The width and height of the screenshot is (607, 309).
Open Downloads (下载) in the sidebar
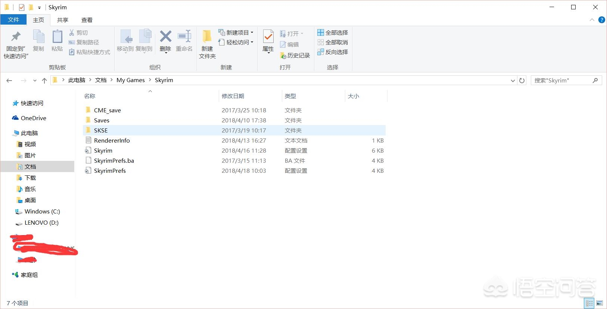(27, 178)
